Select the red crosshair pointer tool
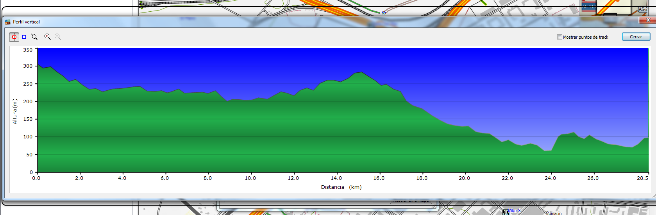This screenshot has width=656, height=215. pos(14,37)
